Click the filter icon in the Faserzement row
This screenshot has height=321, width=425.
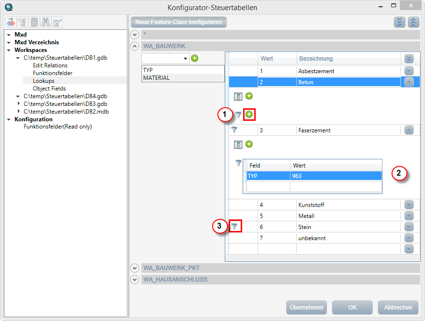tap(234, 130)
